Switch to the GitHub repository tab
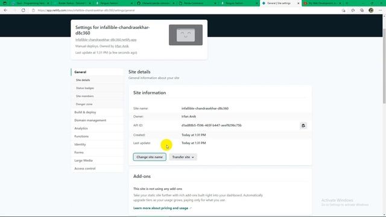Viewport: 386px width, 217px height. pos(156,3)
